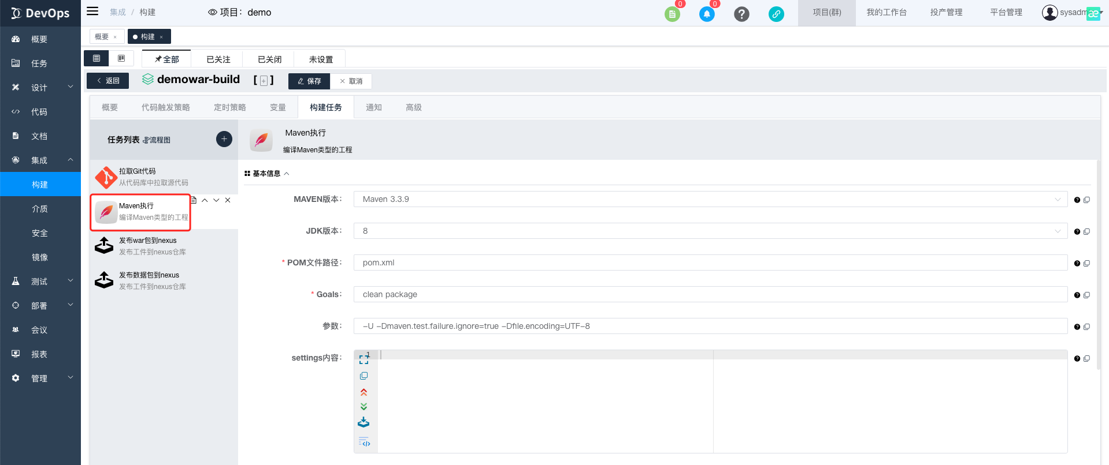
Task: Select the 发布数据包到nexus task
Action: 164,281
